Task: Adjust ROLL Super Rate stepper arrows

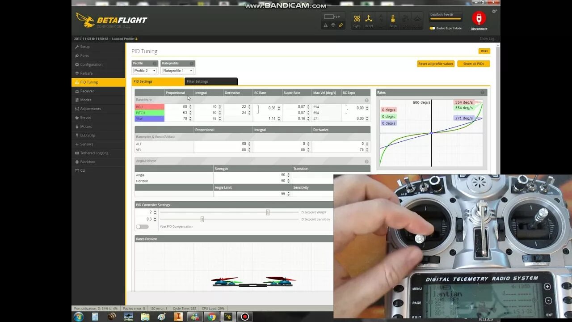Action: pos(308,107)
